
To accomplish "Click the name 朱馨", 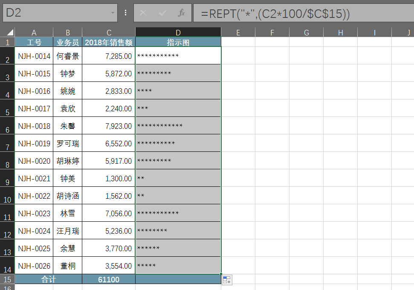I will pos(68,126).
